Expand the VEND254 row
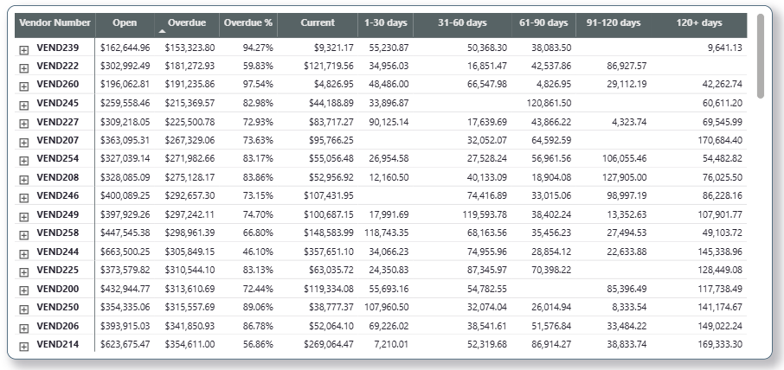784x370 pixels. (x=23, y=161)
